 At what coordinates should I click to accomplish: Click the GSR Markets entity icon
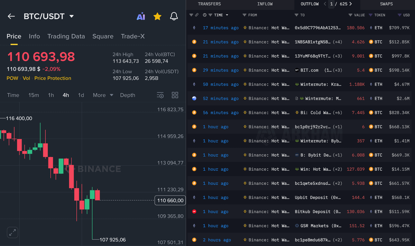tap(297, 226)
